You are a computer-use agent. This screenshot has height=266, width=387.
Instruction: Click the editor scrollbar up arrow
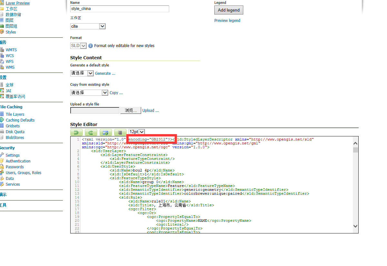(x=355, y=143)
